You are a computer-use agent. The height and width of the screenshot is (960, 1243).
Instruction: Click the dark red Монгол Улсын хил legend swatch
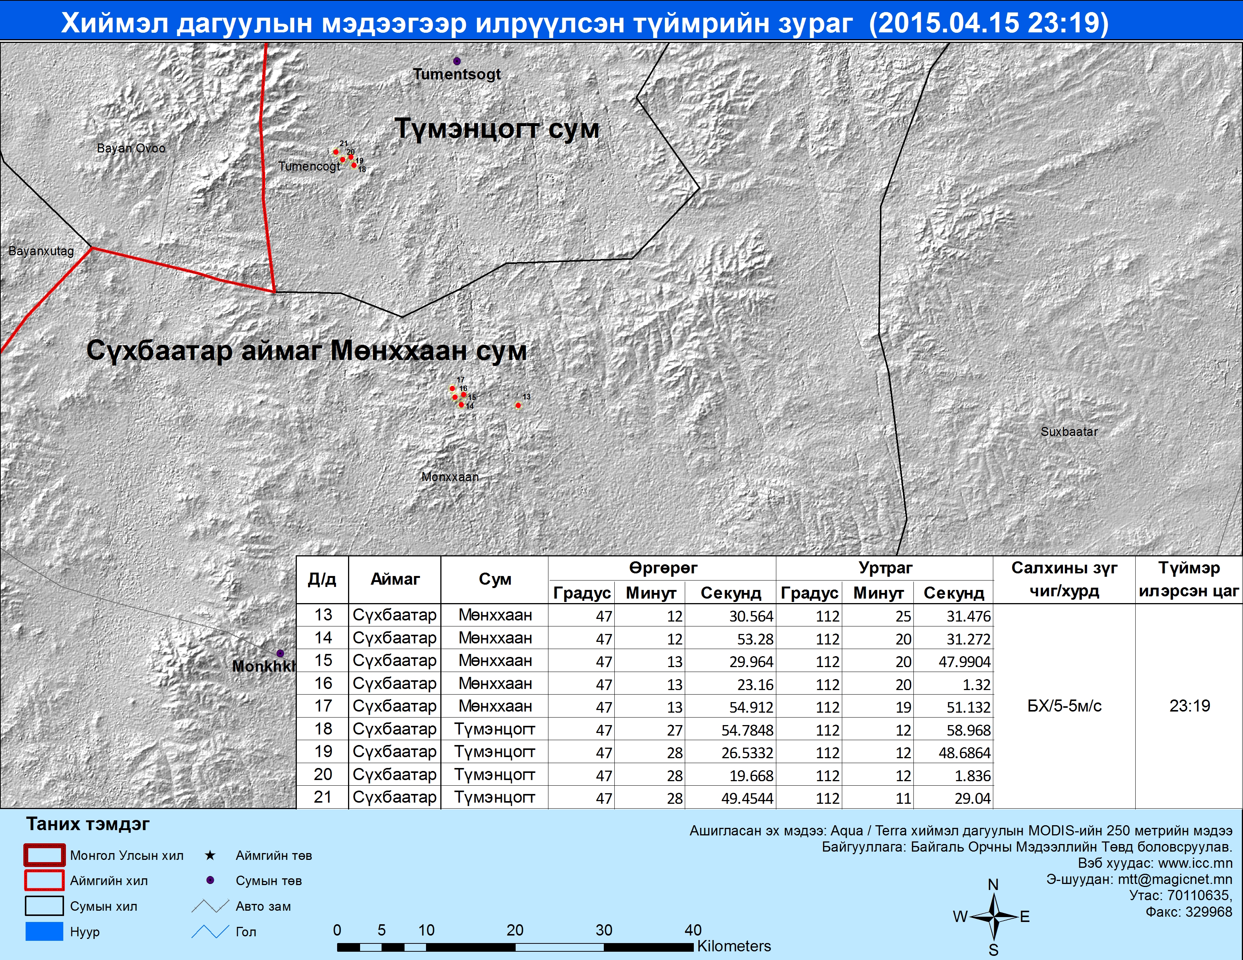pyautogui.click(x=44, y=855)
